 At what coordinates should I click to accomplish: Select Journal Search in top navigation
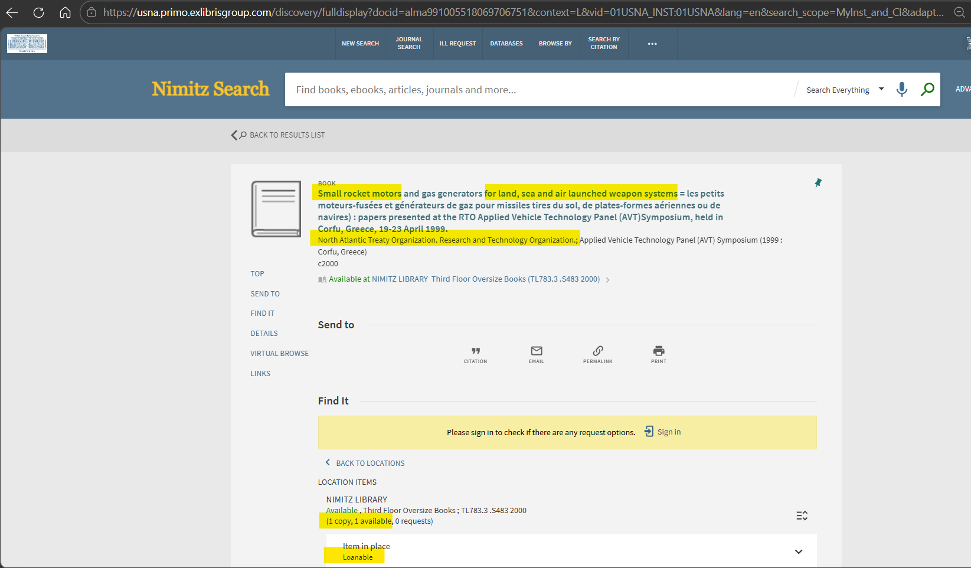(x=408, y=44)
